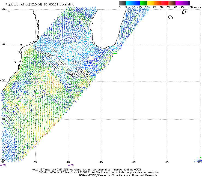Click the '50' longitude label on bottom axis

pos(134,162)
